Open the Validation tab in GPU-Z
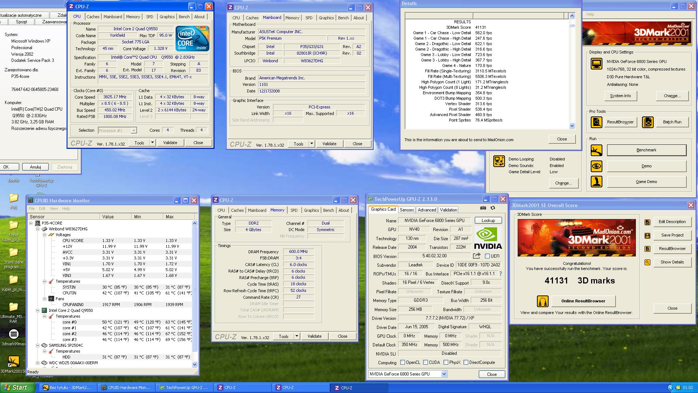Image resolution: width=698 pixels, height=393 pixels. point(448,210)
